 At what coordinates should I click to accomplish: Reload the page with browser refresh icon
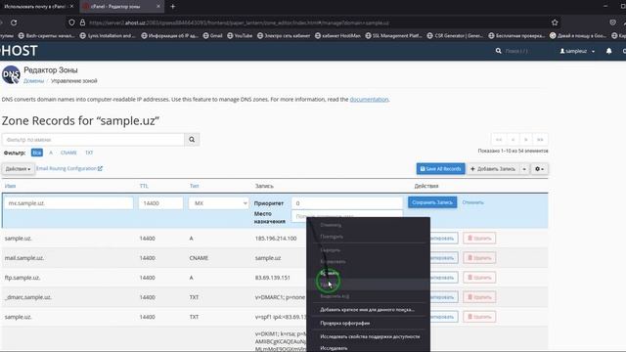[14, 22]
